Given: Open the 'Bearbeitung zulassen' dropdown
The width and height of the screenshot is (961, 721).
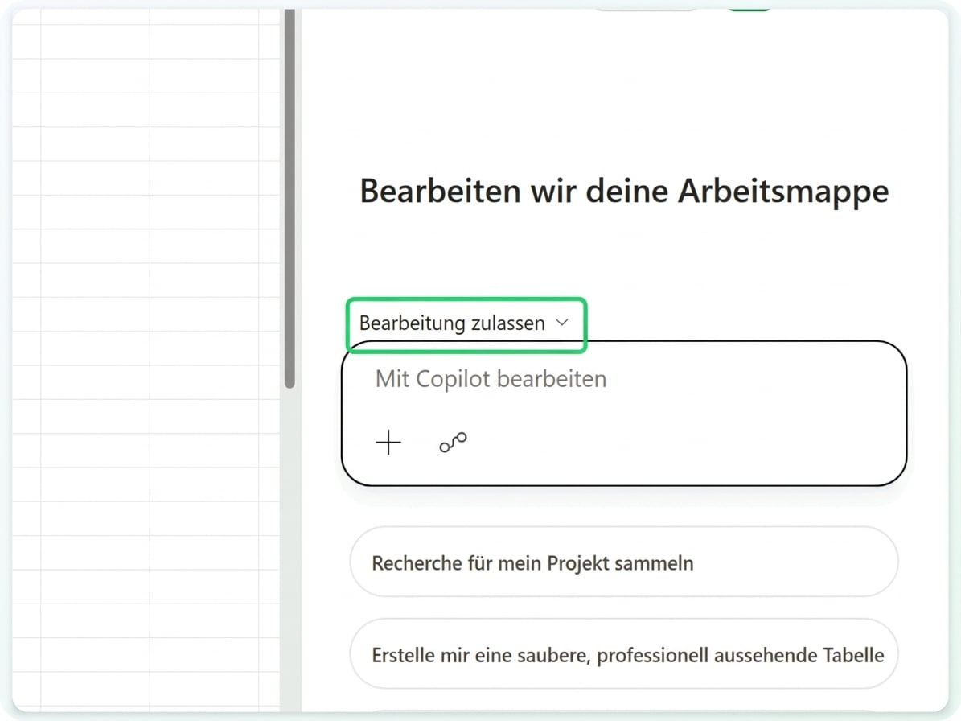Looking at the screenshot, I should pyautogui.click(x=465, y=323).
